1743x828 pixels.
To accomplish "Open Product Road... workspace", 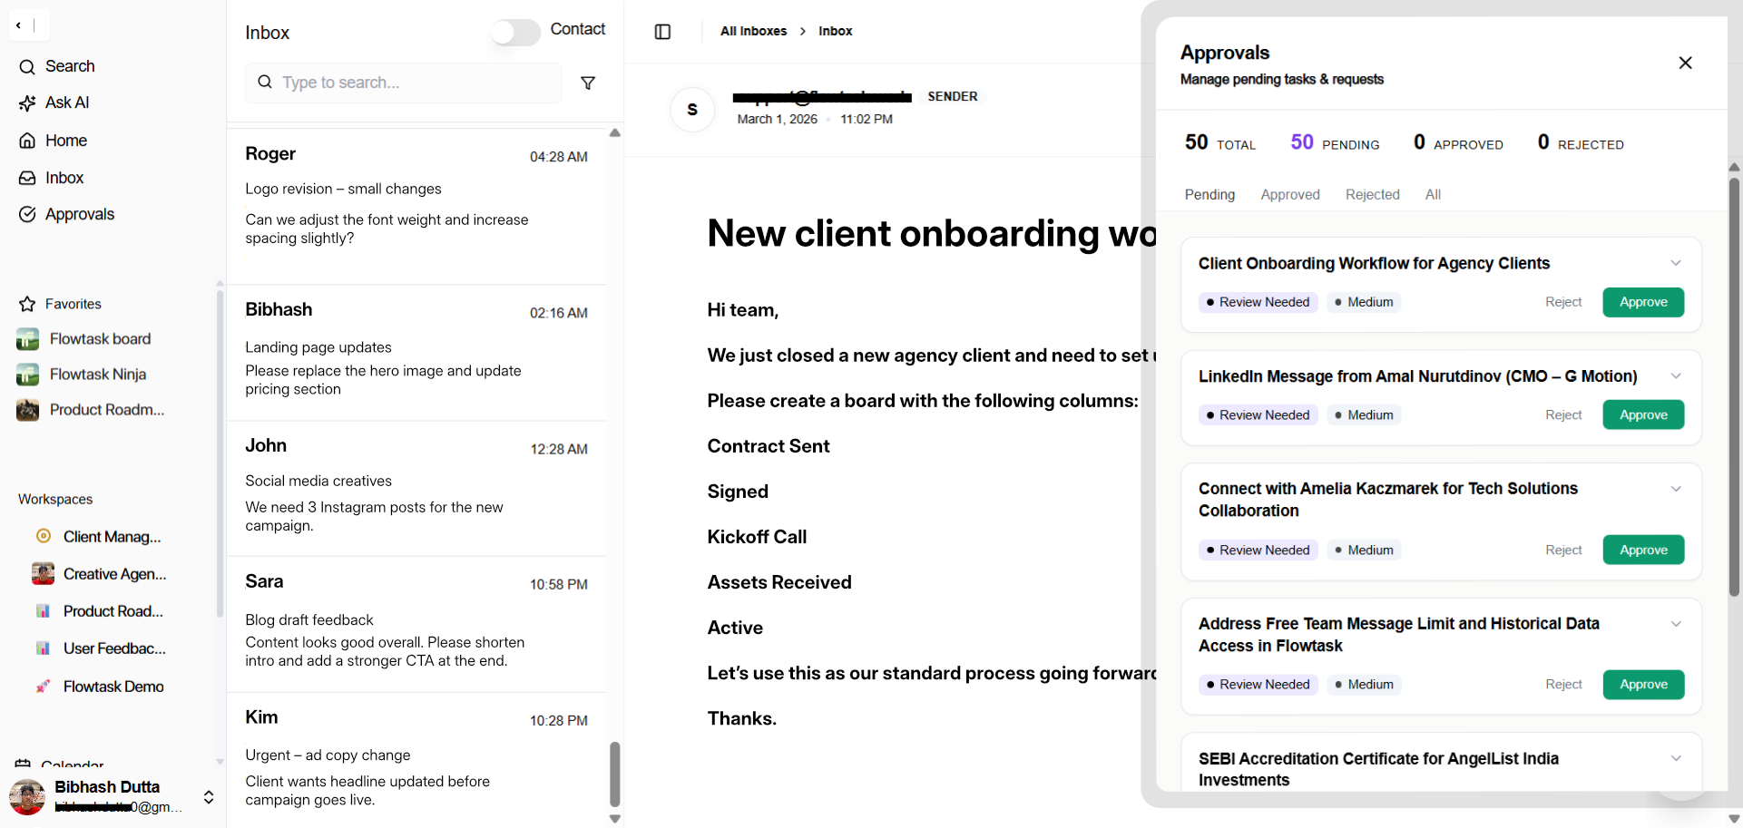I will point(98,611).
